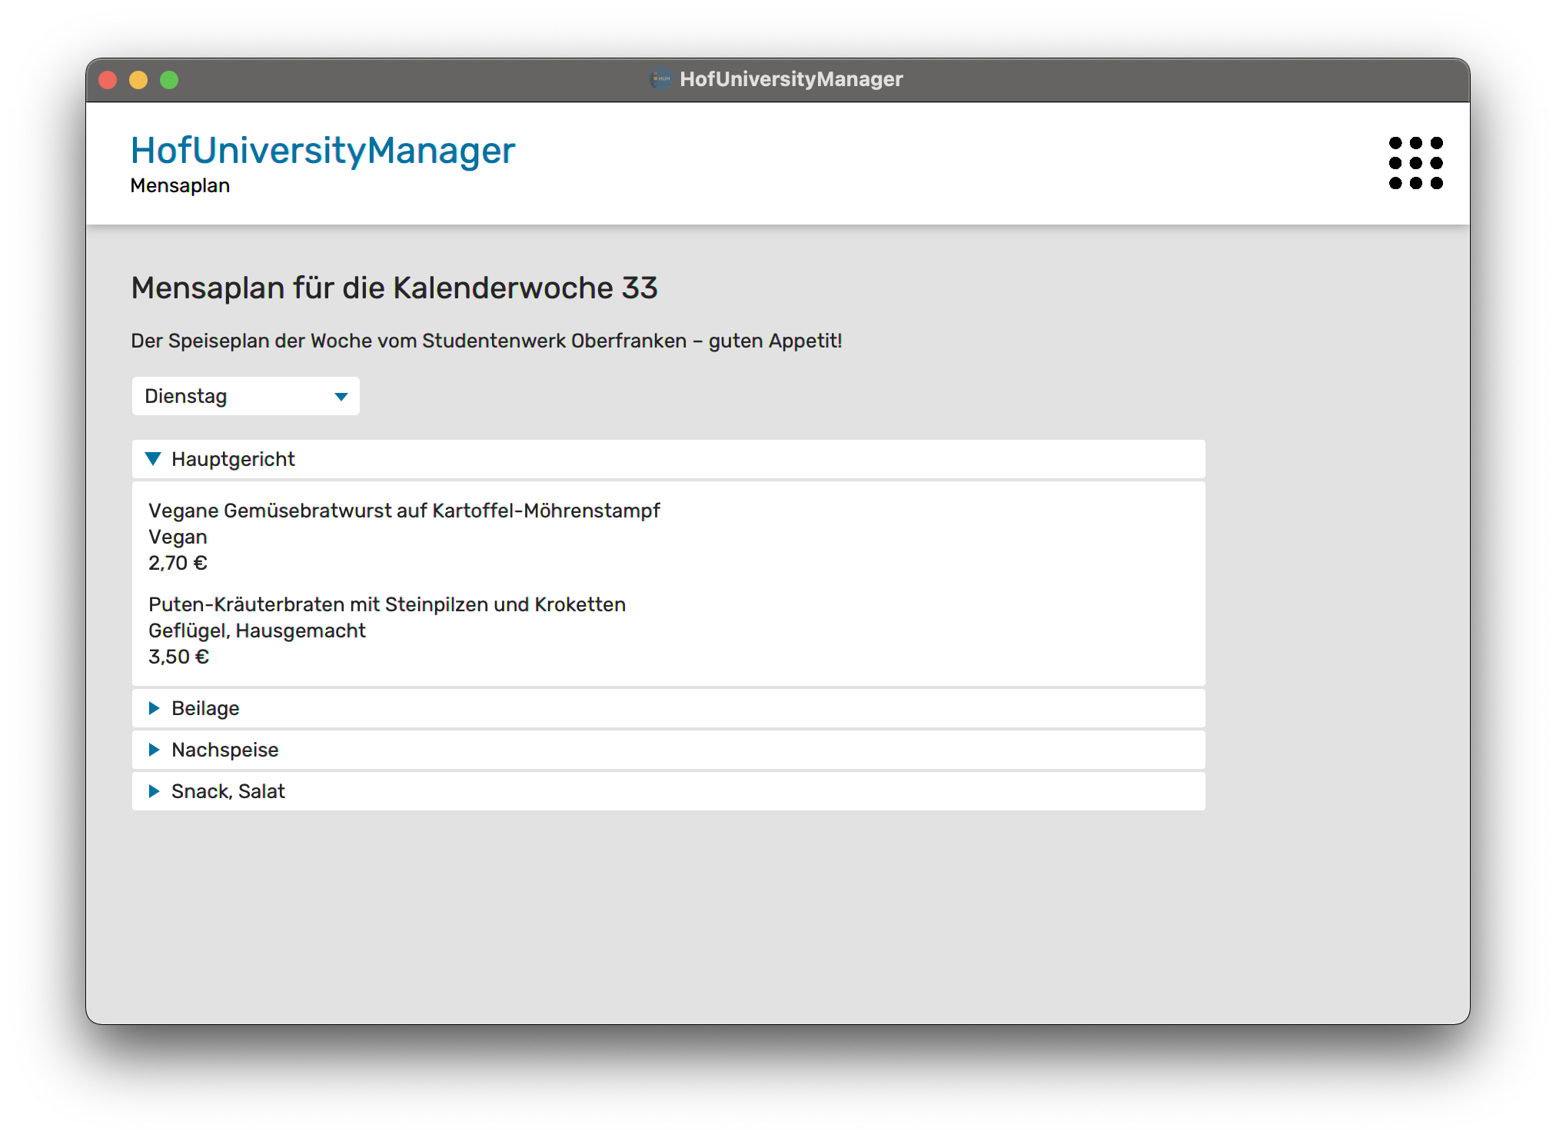
Task: Expand the Nachspeise section
Action: coord(668,750)
